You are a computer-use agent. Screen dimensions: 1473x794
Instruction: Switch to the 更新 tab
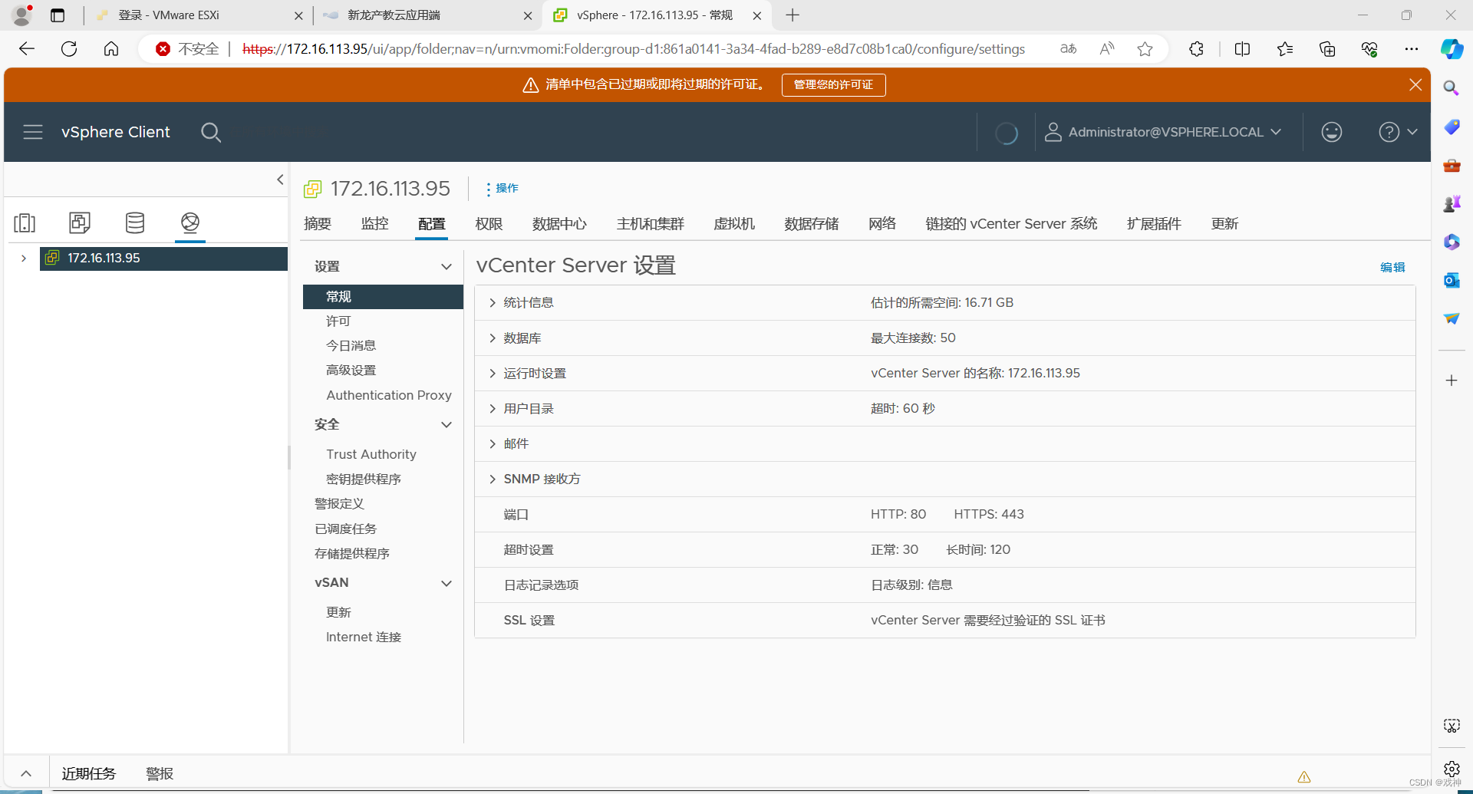1224,223
